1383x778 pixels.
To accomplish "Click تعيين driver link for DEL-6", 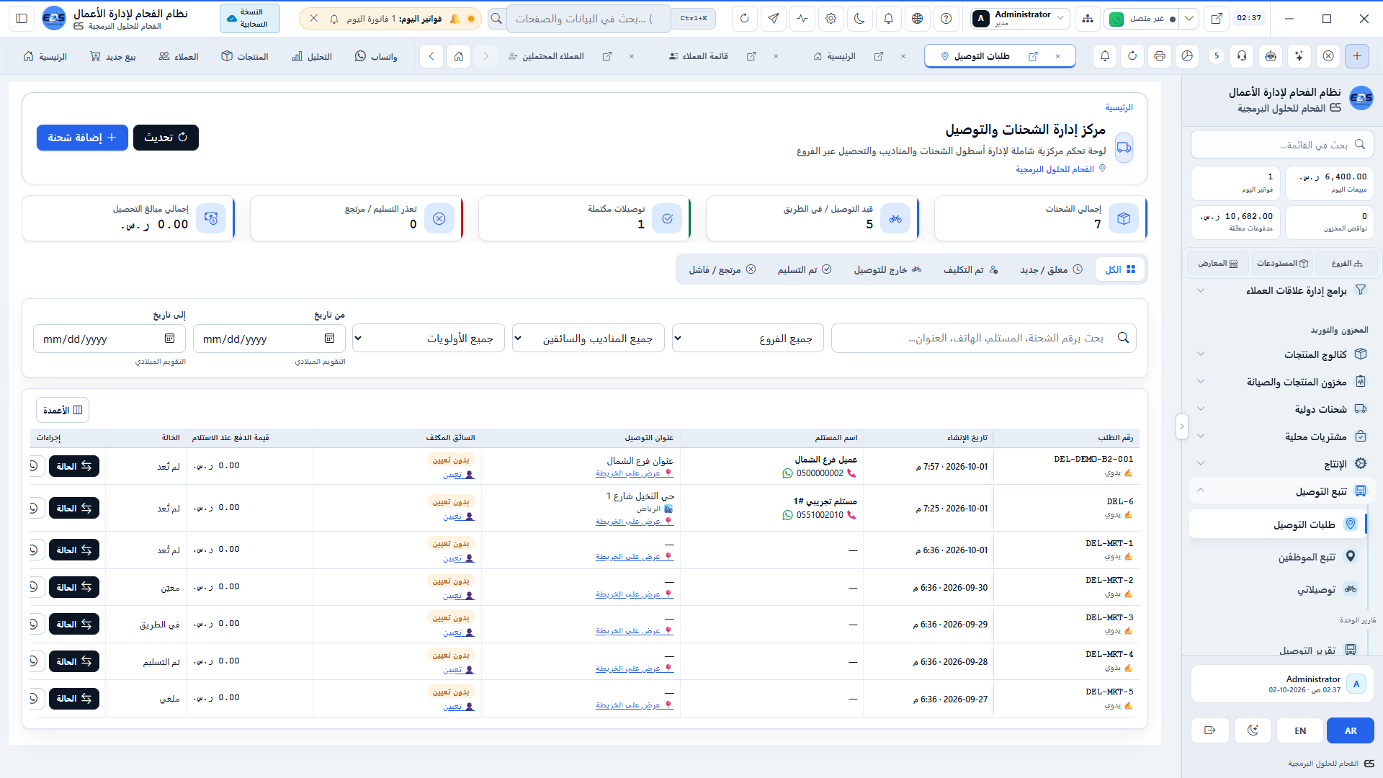I will pos(459,517).
